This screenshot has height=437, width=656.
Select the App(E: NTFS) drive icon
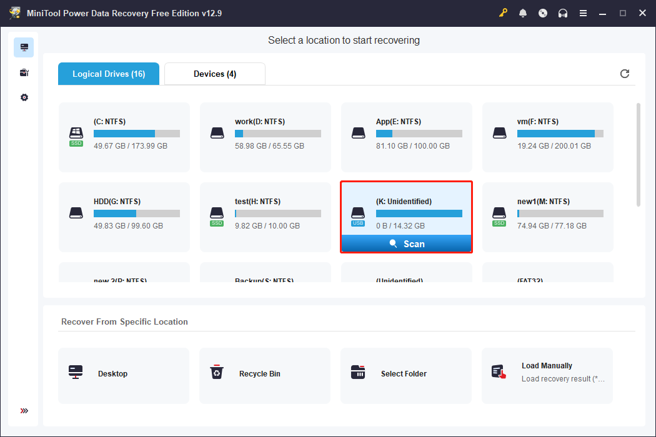pyautogui.click(x=358, y=134)
